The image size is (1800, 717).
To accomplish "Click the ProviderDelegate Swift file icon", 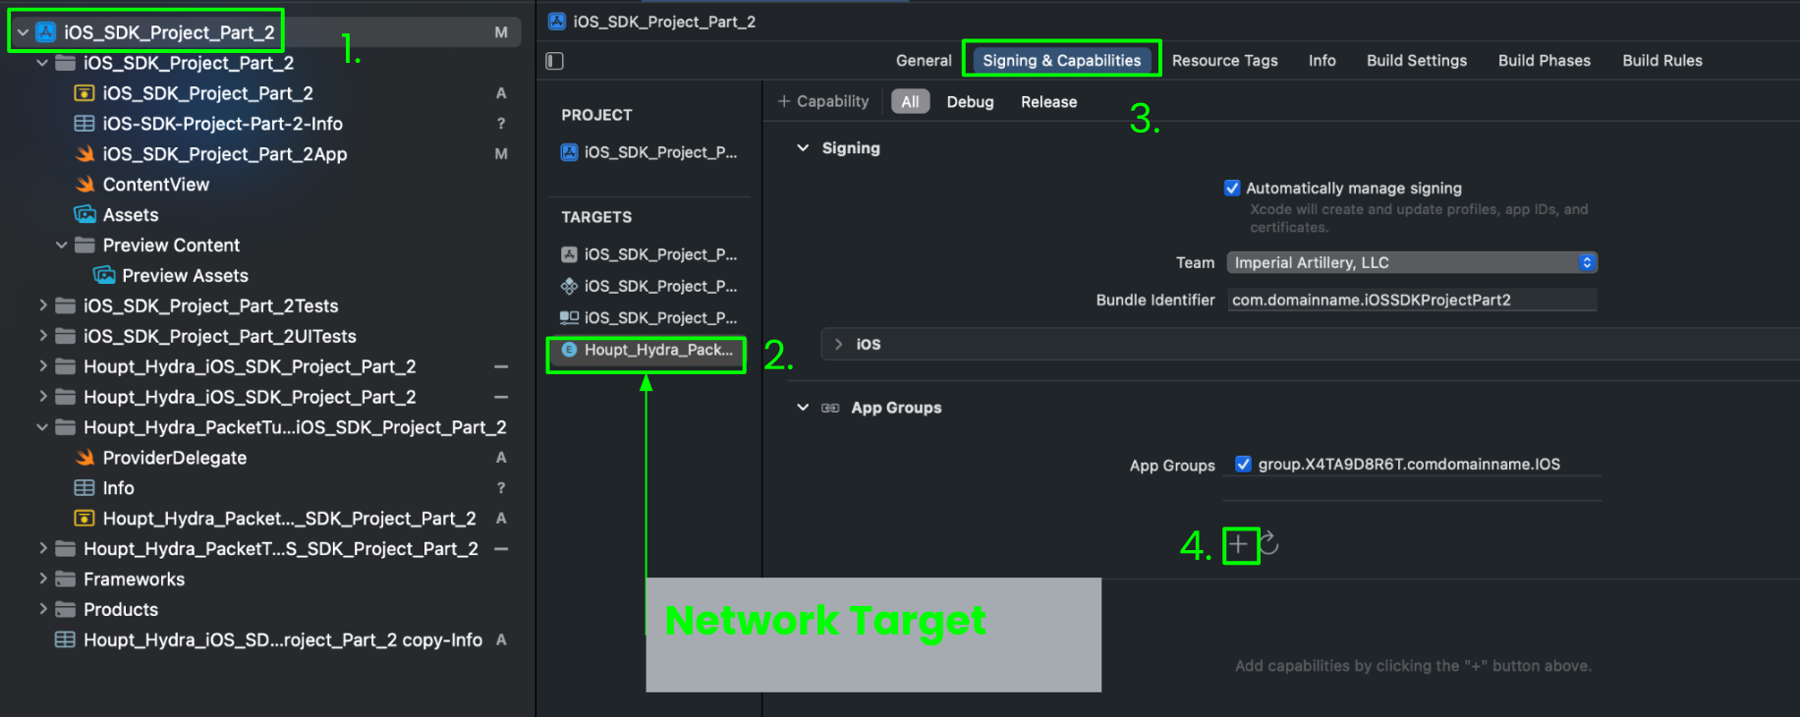I will pyautogui.click(x=85, y=458).
